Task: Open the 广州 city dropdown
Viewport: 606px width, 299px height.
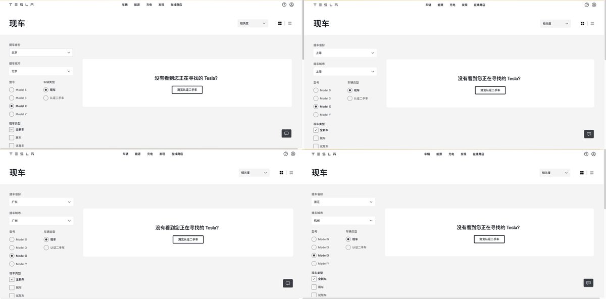Action: [x=41, y=221]
